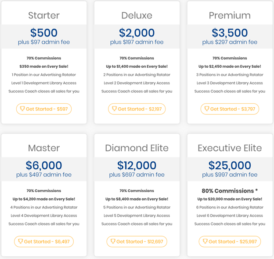Click the Executive Elite plan heading
Viewport: 274px width, 259px height.
[230, 148]
